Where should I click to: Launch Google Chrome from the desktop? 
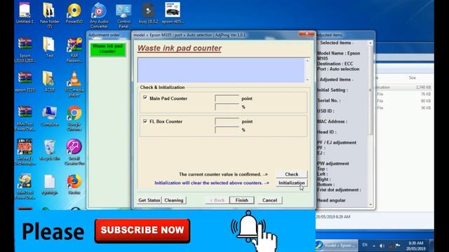pyautogui.click(x=74, y=118)
